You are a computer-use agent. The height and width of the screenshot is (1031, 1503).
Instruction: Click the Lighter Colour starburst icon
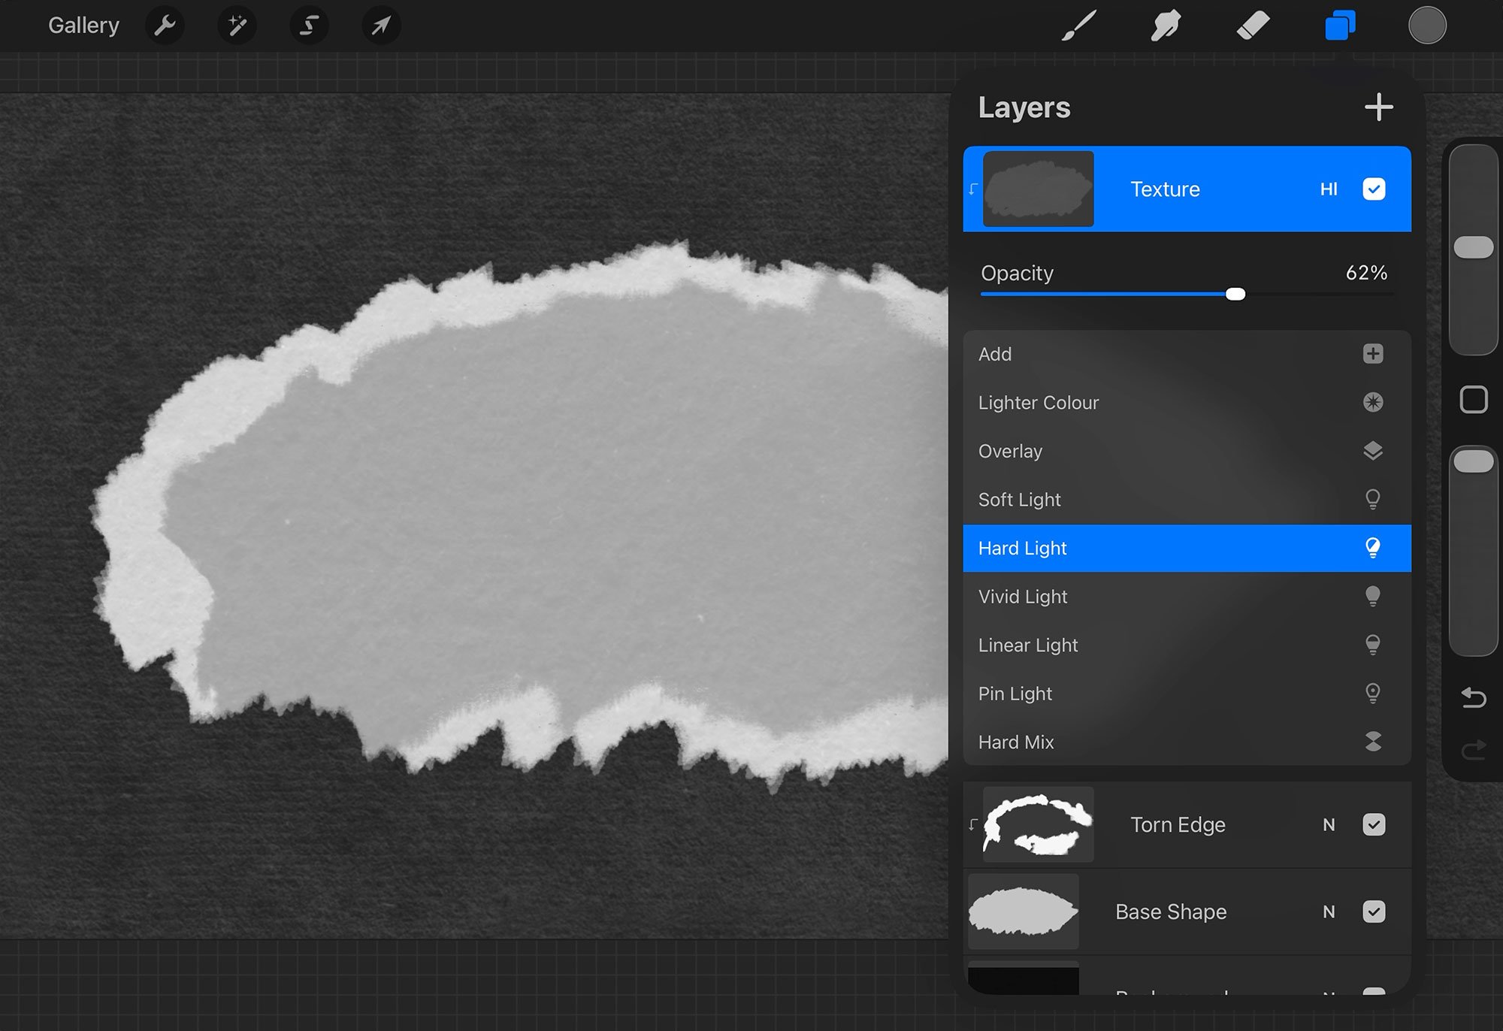click(x=1373, y=402)
